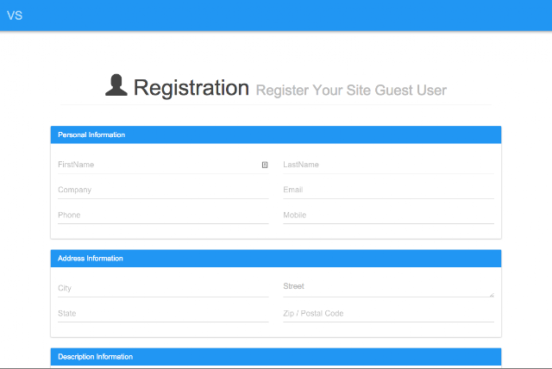Click the 'Register Your Site Guest User' subtitle
The height and width of the screenshot is (369, 552).
(x=351, y=90)
